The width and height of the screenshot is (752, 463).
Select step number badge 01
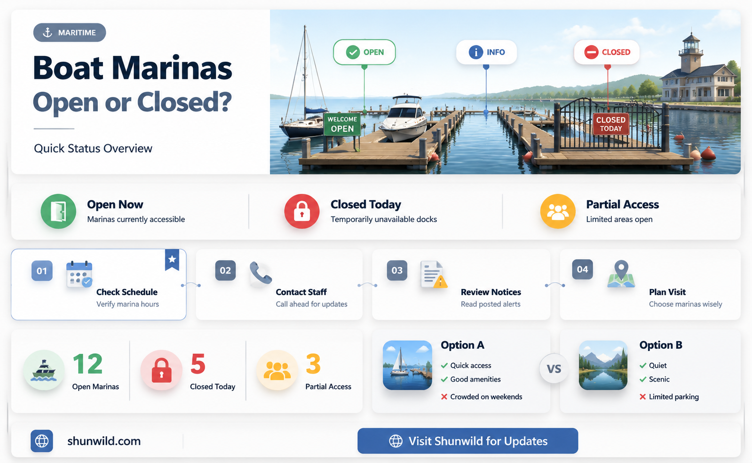(x=42, y=271)
